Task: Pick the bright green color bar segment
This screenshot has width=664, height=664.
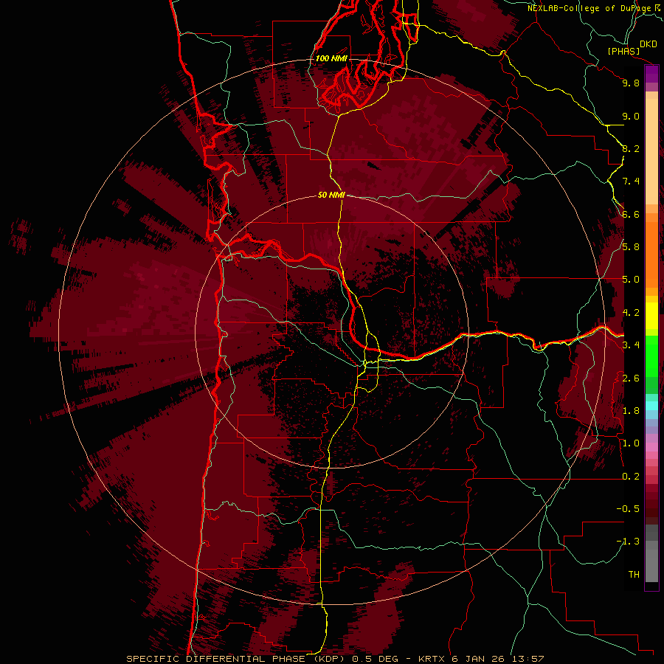Action: [651, 356]
